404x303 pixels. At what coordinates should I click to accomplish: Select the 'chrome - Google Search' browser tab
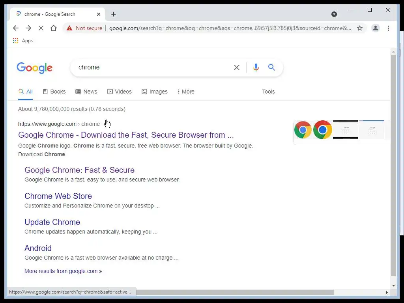[58, 14]
